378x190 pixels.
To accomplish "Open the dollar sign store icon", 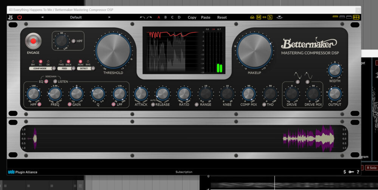I will (x=344, y=172).
